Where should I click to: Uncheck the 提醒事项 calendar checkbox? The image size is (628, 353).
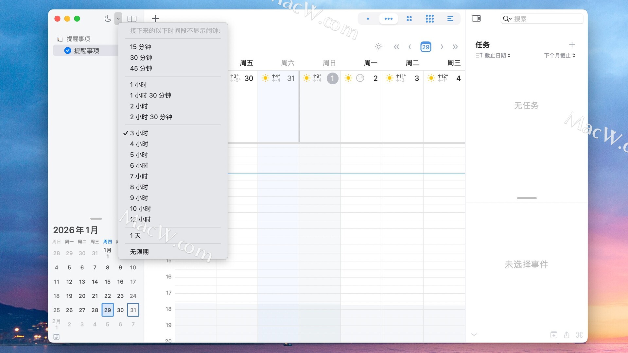point(68,51)
